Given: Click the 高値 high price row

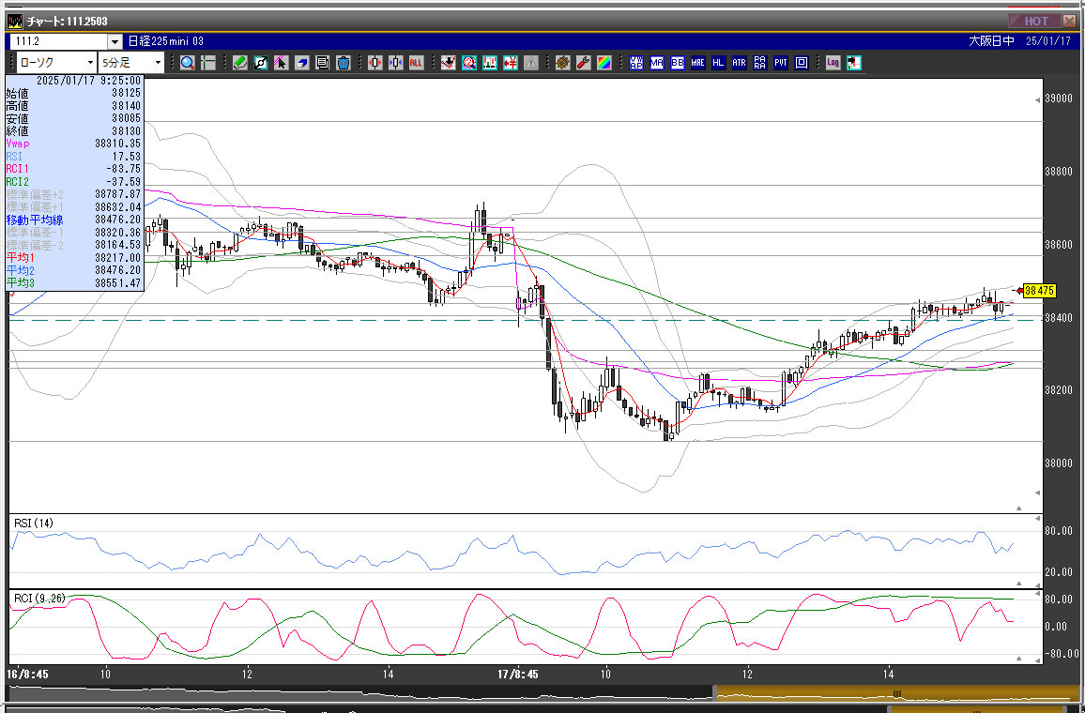Looking at the screenshot, I should click(x=73, y=106).
